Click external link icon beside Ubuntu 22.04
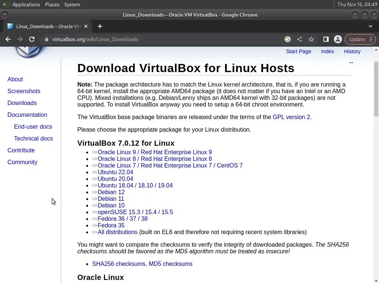The width and height of the screenshot is (379, 284). tap(94, 172)
